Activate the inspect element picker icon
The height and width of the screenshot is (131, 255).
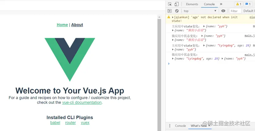coord(170,4)
